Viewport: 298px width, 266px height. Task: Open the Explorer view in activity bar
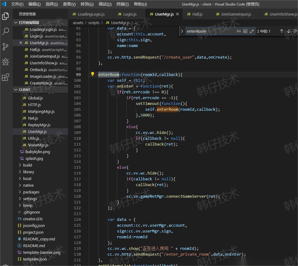point(5,16)
